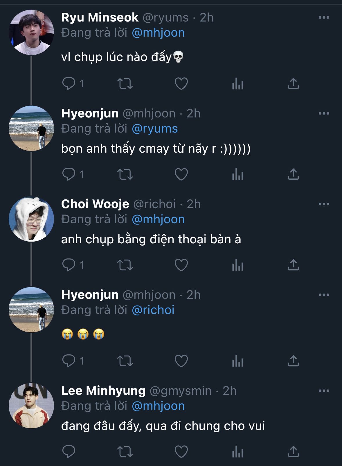This screenshot has height=466, width=342.
Task: Like Choi Wooje's tweet
Action: [x=181, y=265]
